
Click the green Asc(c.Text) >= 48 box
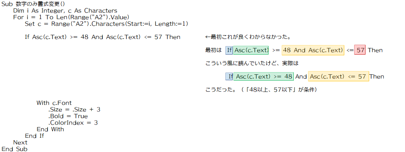[x=263, y=77]
